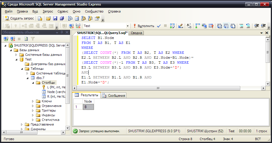
Task: Collapse the Таблицы folder
Action: coord(22,69)
